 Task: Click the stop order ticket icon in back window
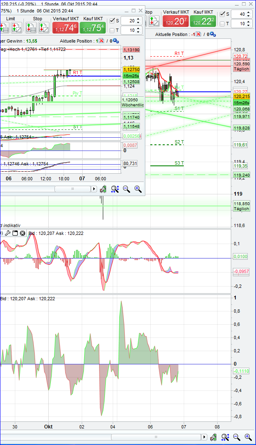(154, 21)
